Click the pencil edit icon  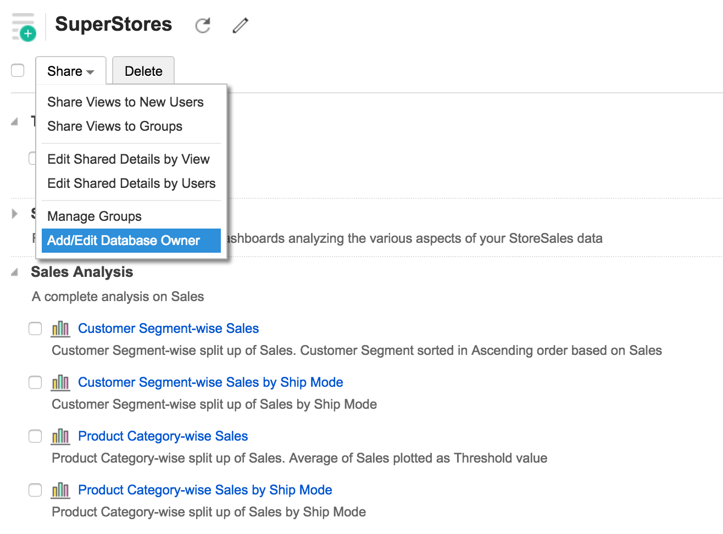240,25
